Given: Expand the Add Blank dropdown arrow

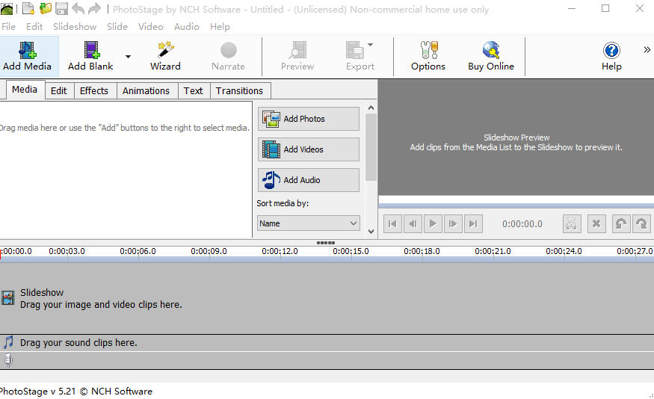Looking at the screenshot, I should [128, 57].
